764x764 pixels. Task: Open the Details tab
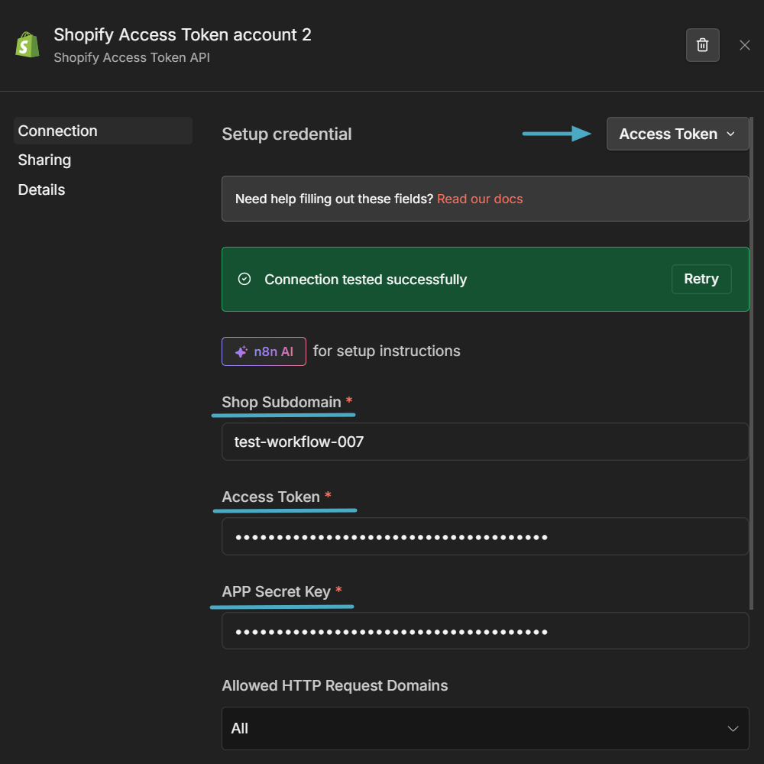[41, 189]
